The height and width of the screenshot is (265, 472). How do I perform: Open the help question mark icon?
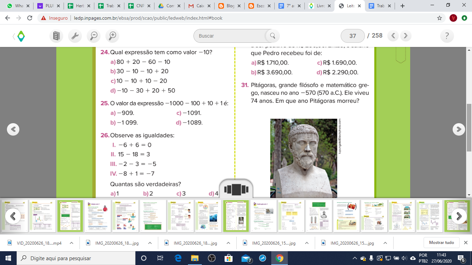coord(447,36)
